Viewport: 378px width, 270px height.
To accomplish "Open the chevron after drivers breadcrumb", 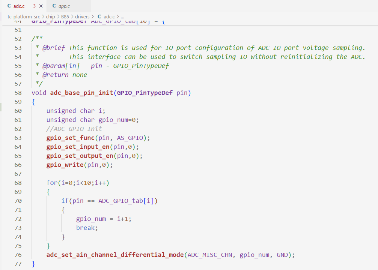I will coord(92,16).
